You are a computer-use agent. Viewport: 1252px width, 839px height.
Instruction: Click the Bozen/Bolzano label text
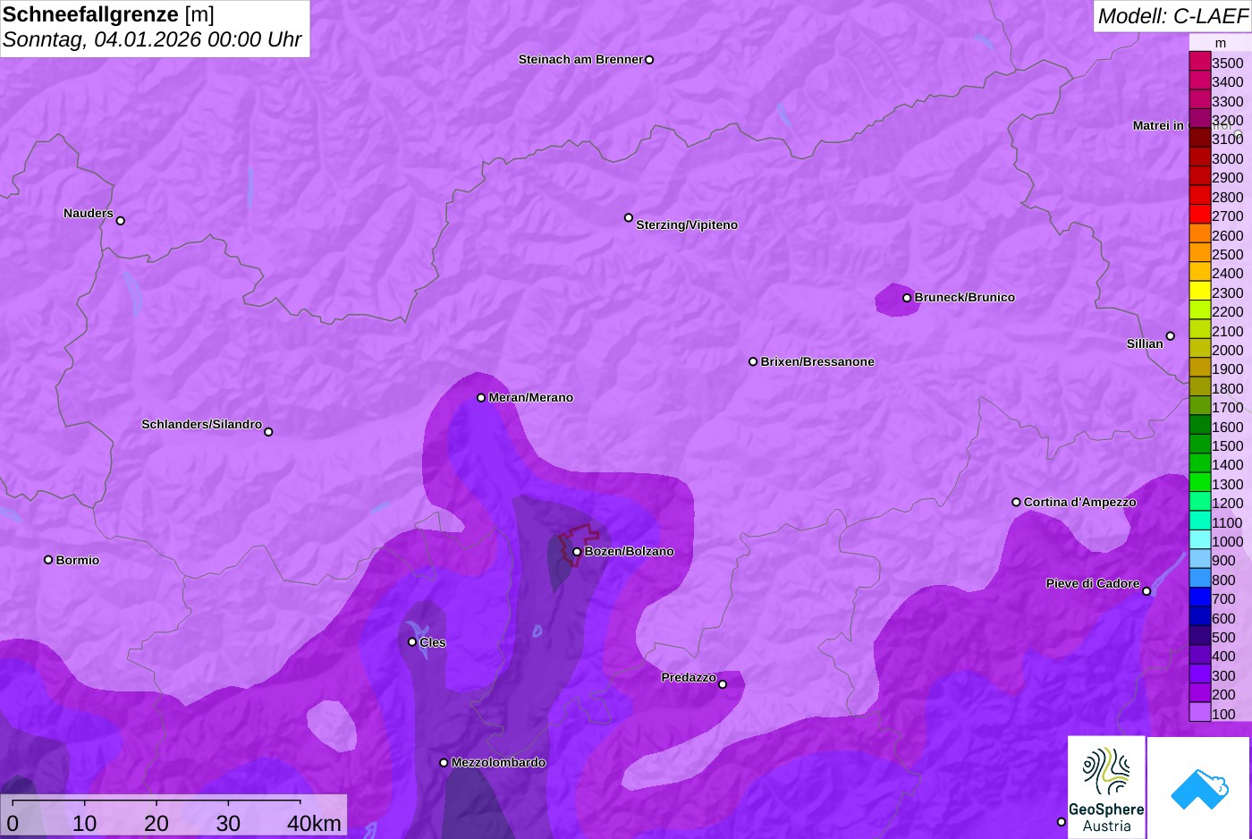630,552
